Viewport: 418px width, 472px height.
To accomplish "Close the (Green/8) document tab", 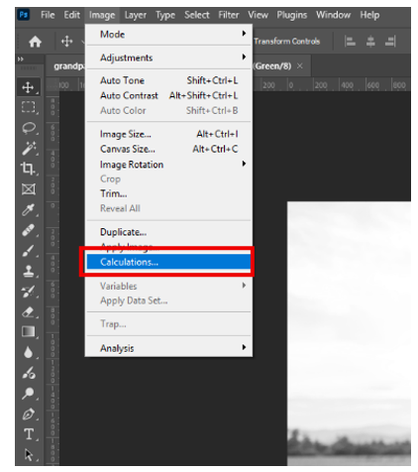I will [x=300, y=66].
